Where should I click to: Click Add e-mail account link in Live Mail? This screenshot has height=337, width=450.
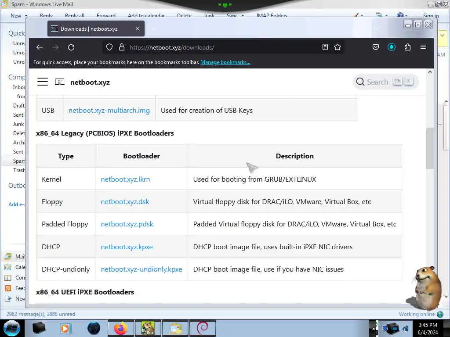(17, 204)
